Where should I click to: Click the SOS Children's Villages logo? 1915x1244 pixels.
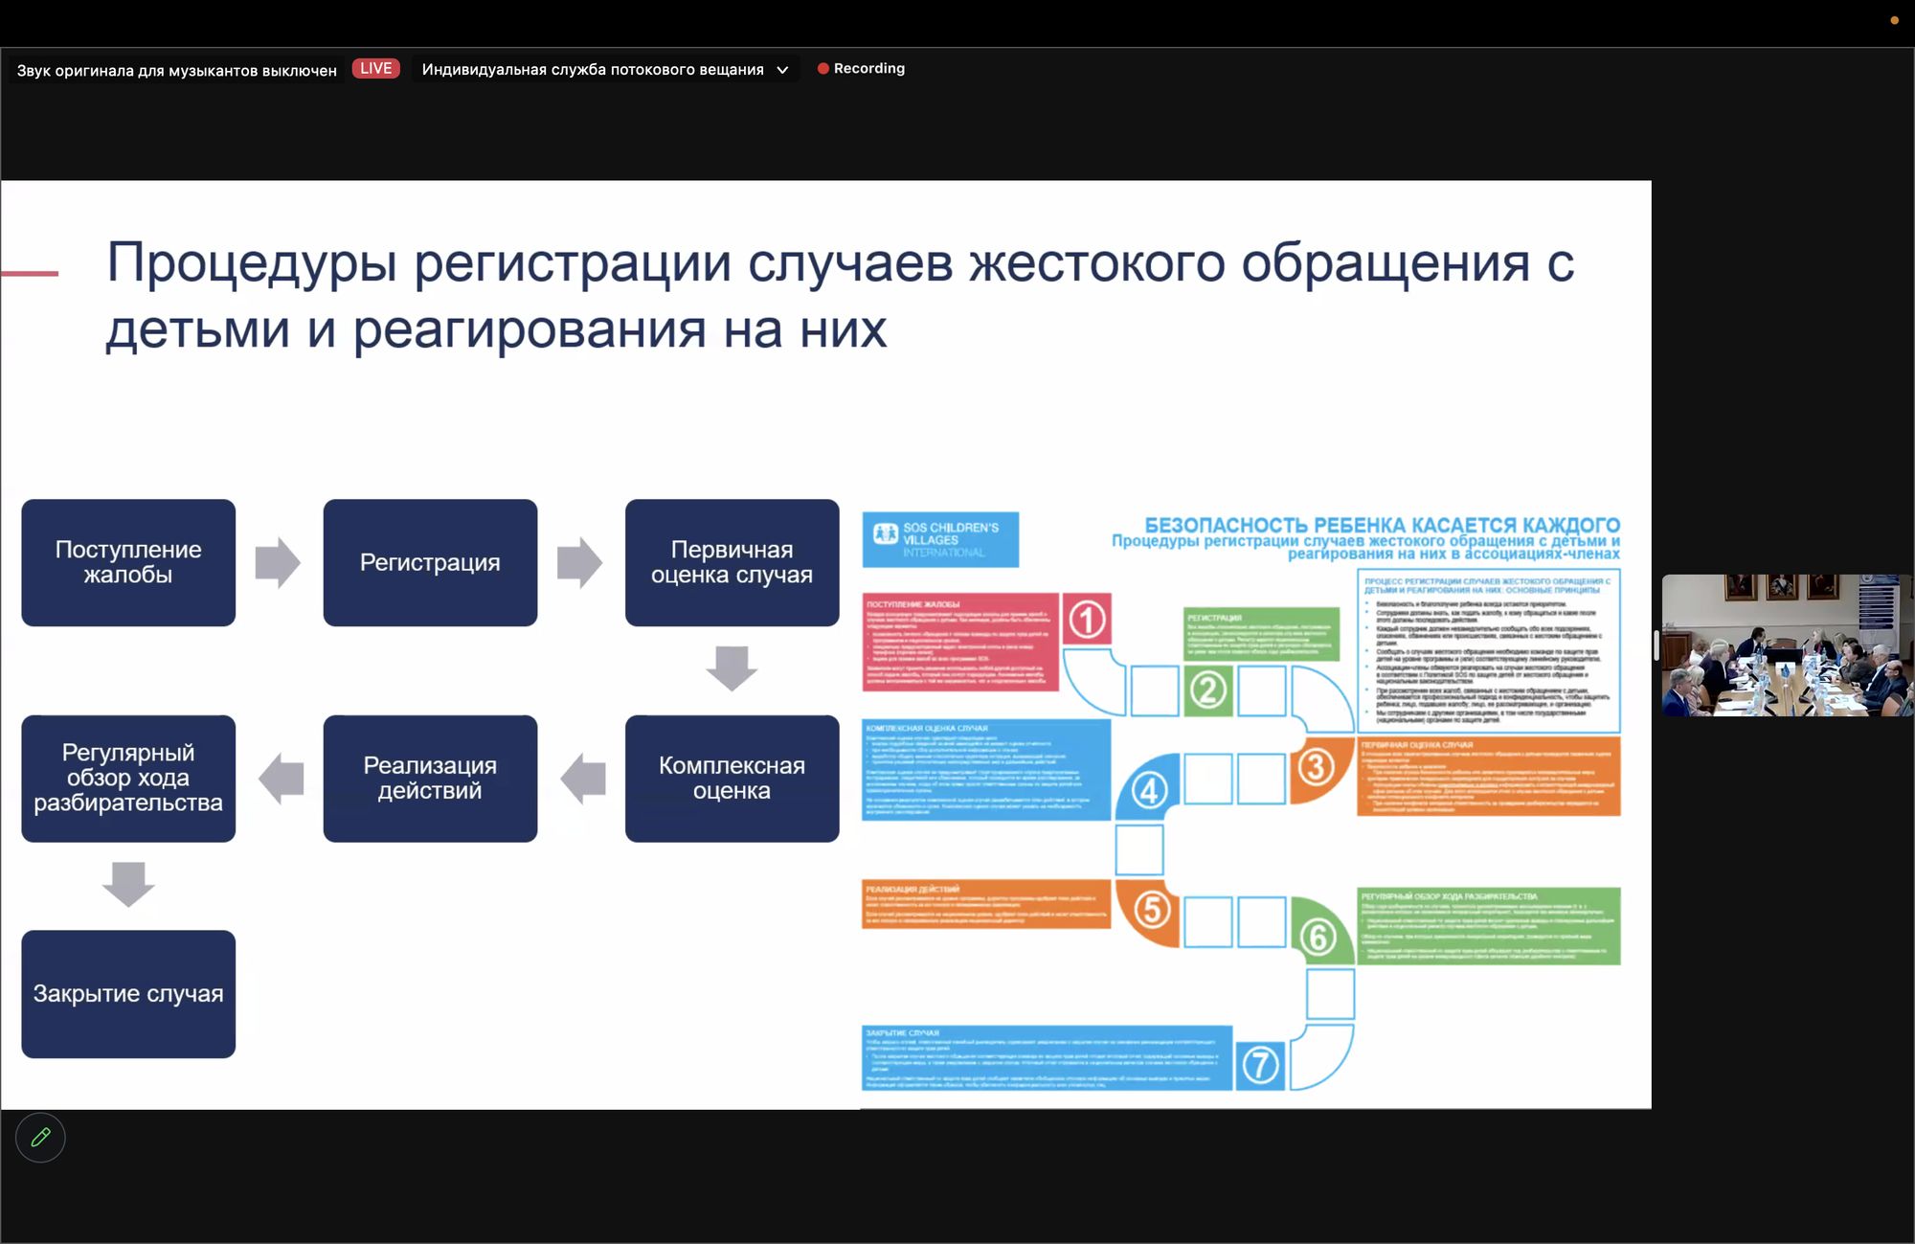coord(940,539)
